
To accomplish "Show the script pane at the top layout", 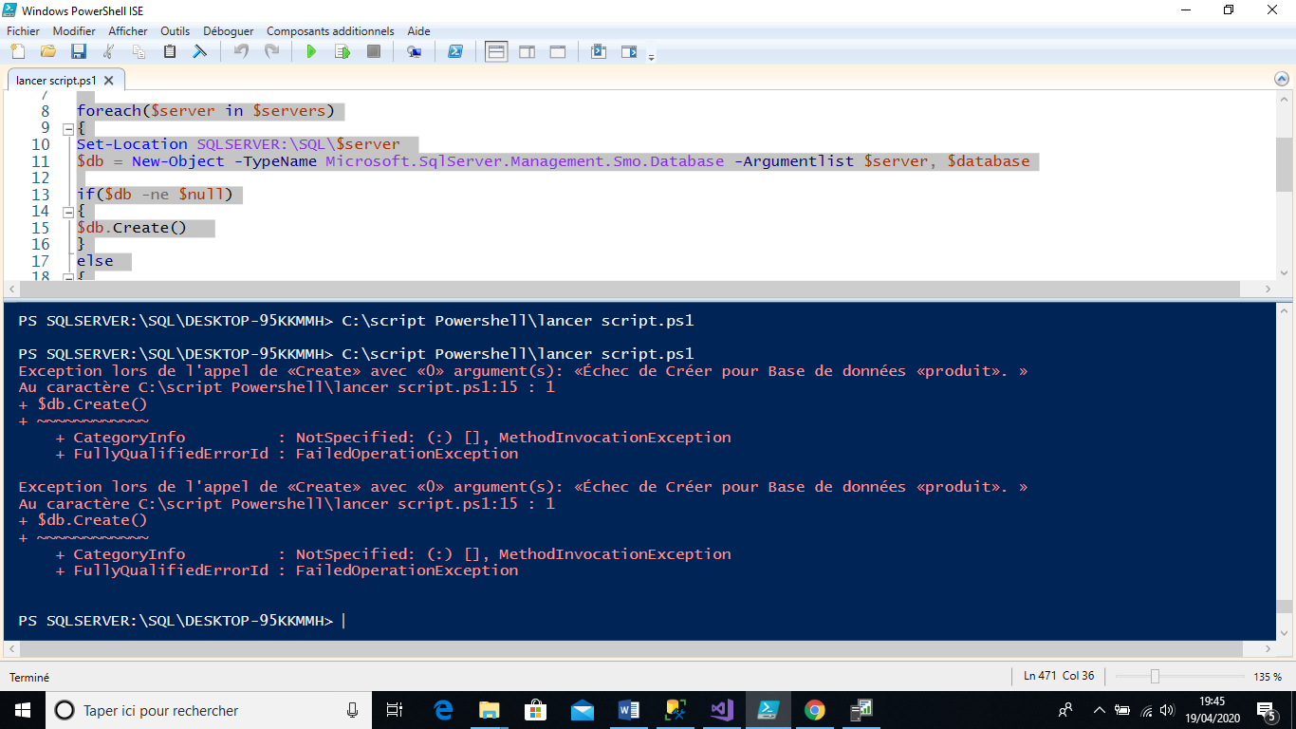I will coord(496,51).
